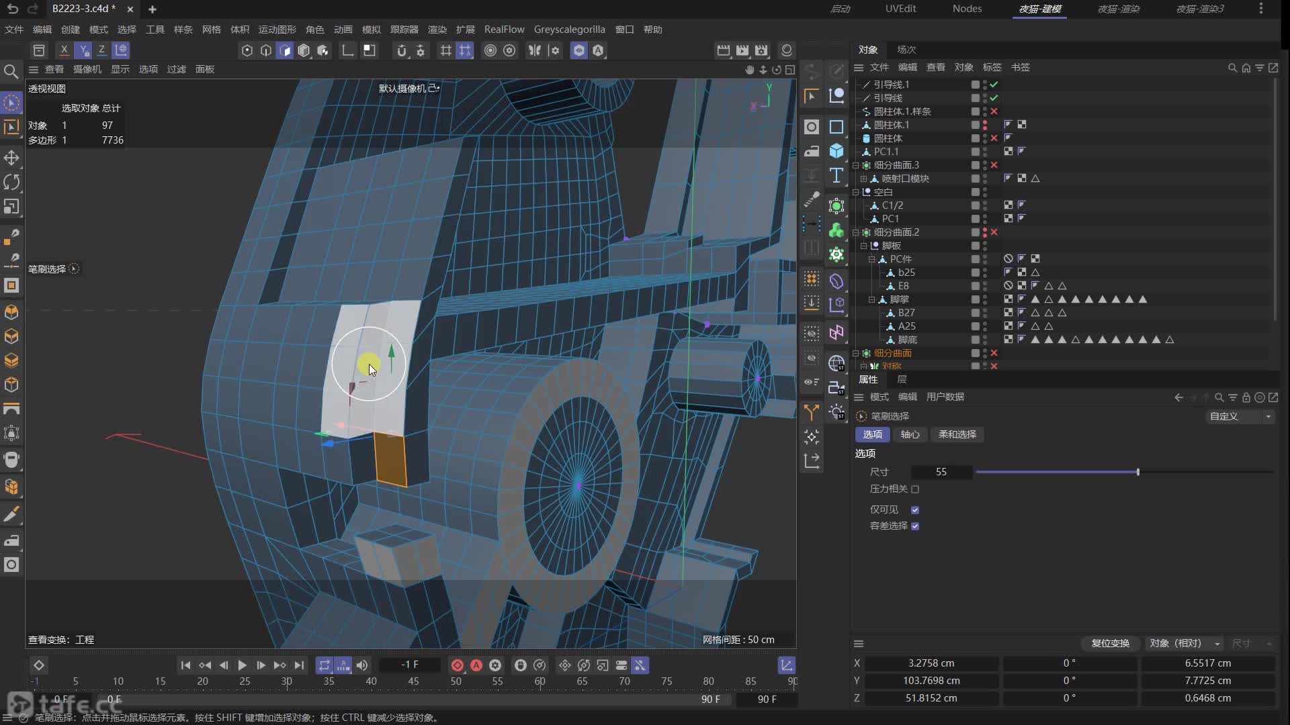Image resolution: width=1290 pixels, height=725 pixels.
Task: Open the 自定义 dropdown in attributes
Action: [x=1240, y=416]
